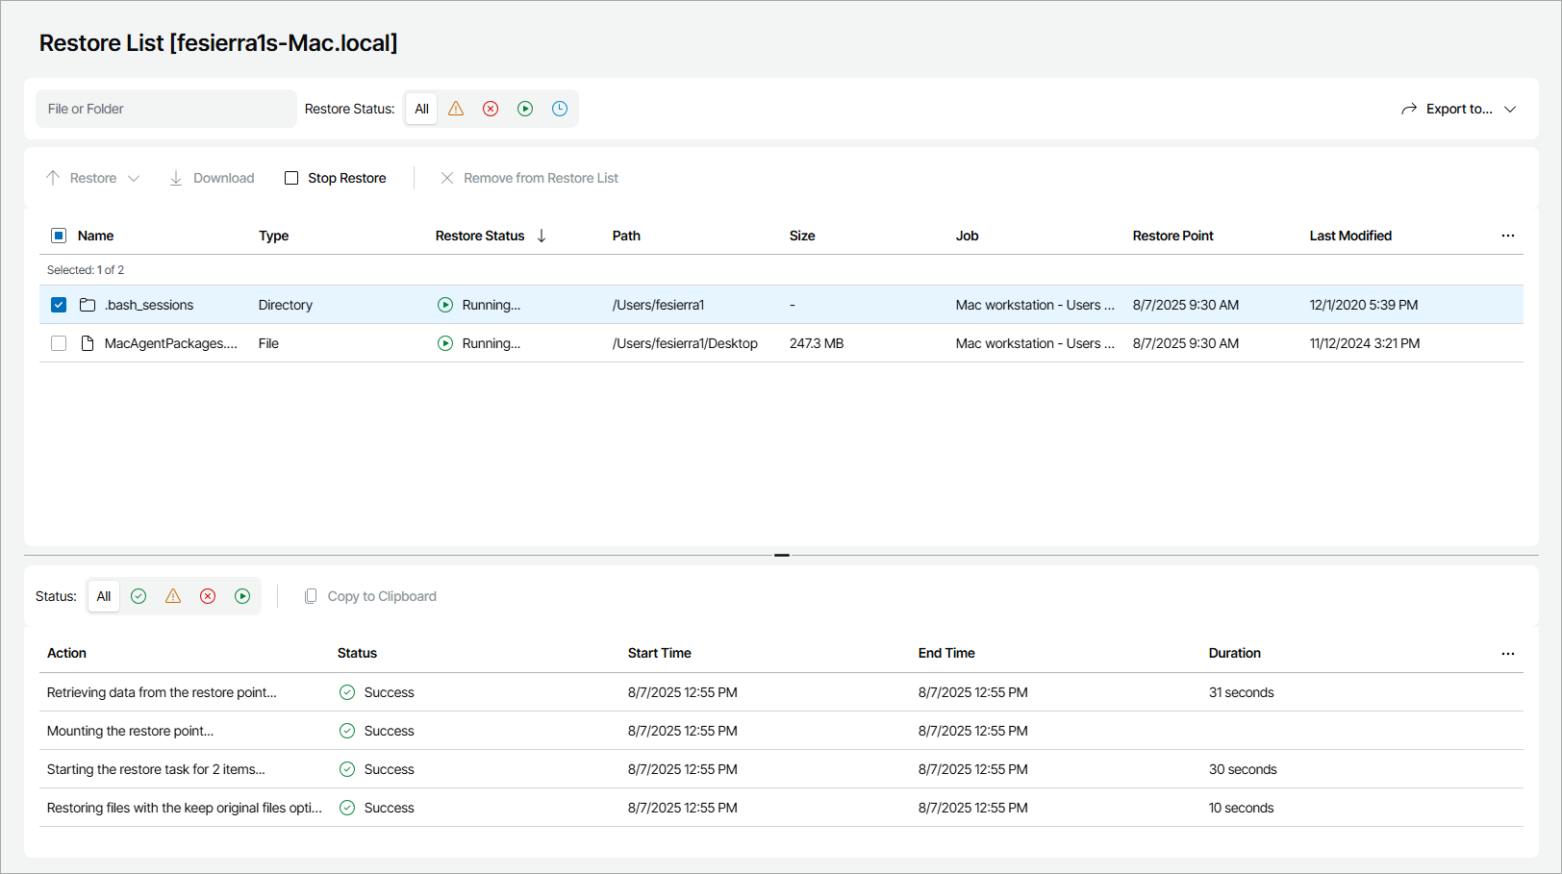The width and height of the screenshot is (1562, 874).
Task: Filter restore list by failed status
Action: click(x=491, y=109)
